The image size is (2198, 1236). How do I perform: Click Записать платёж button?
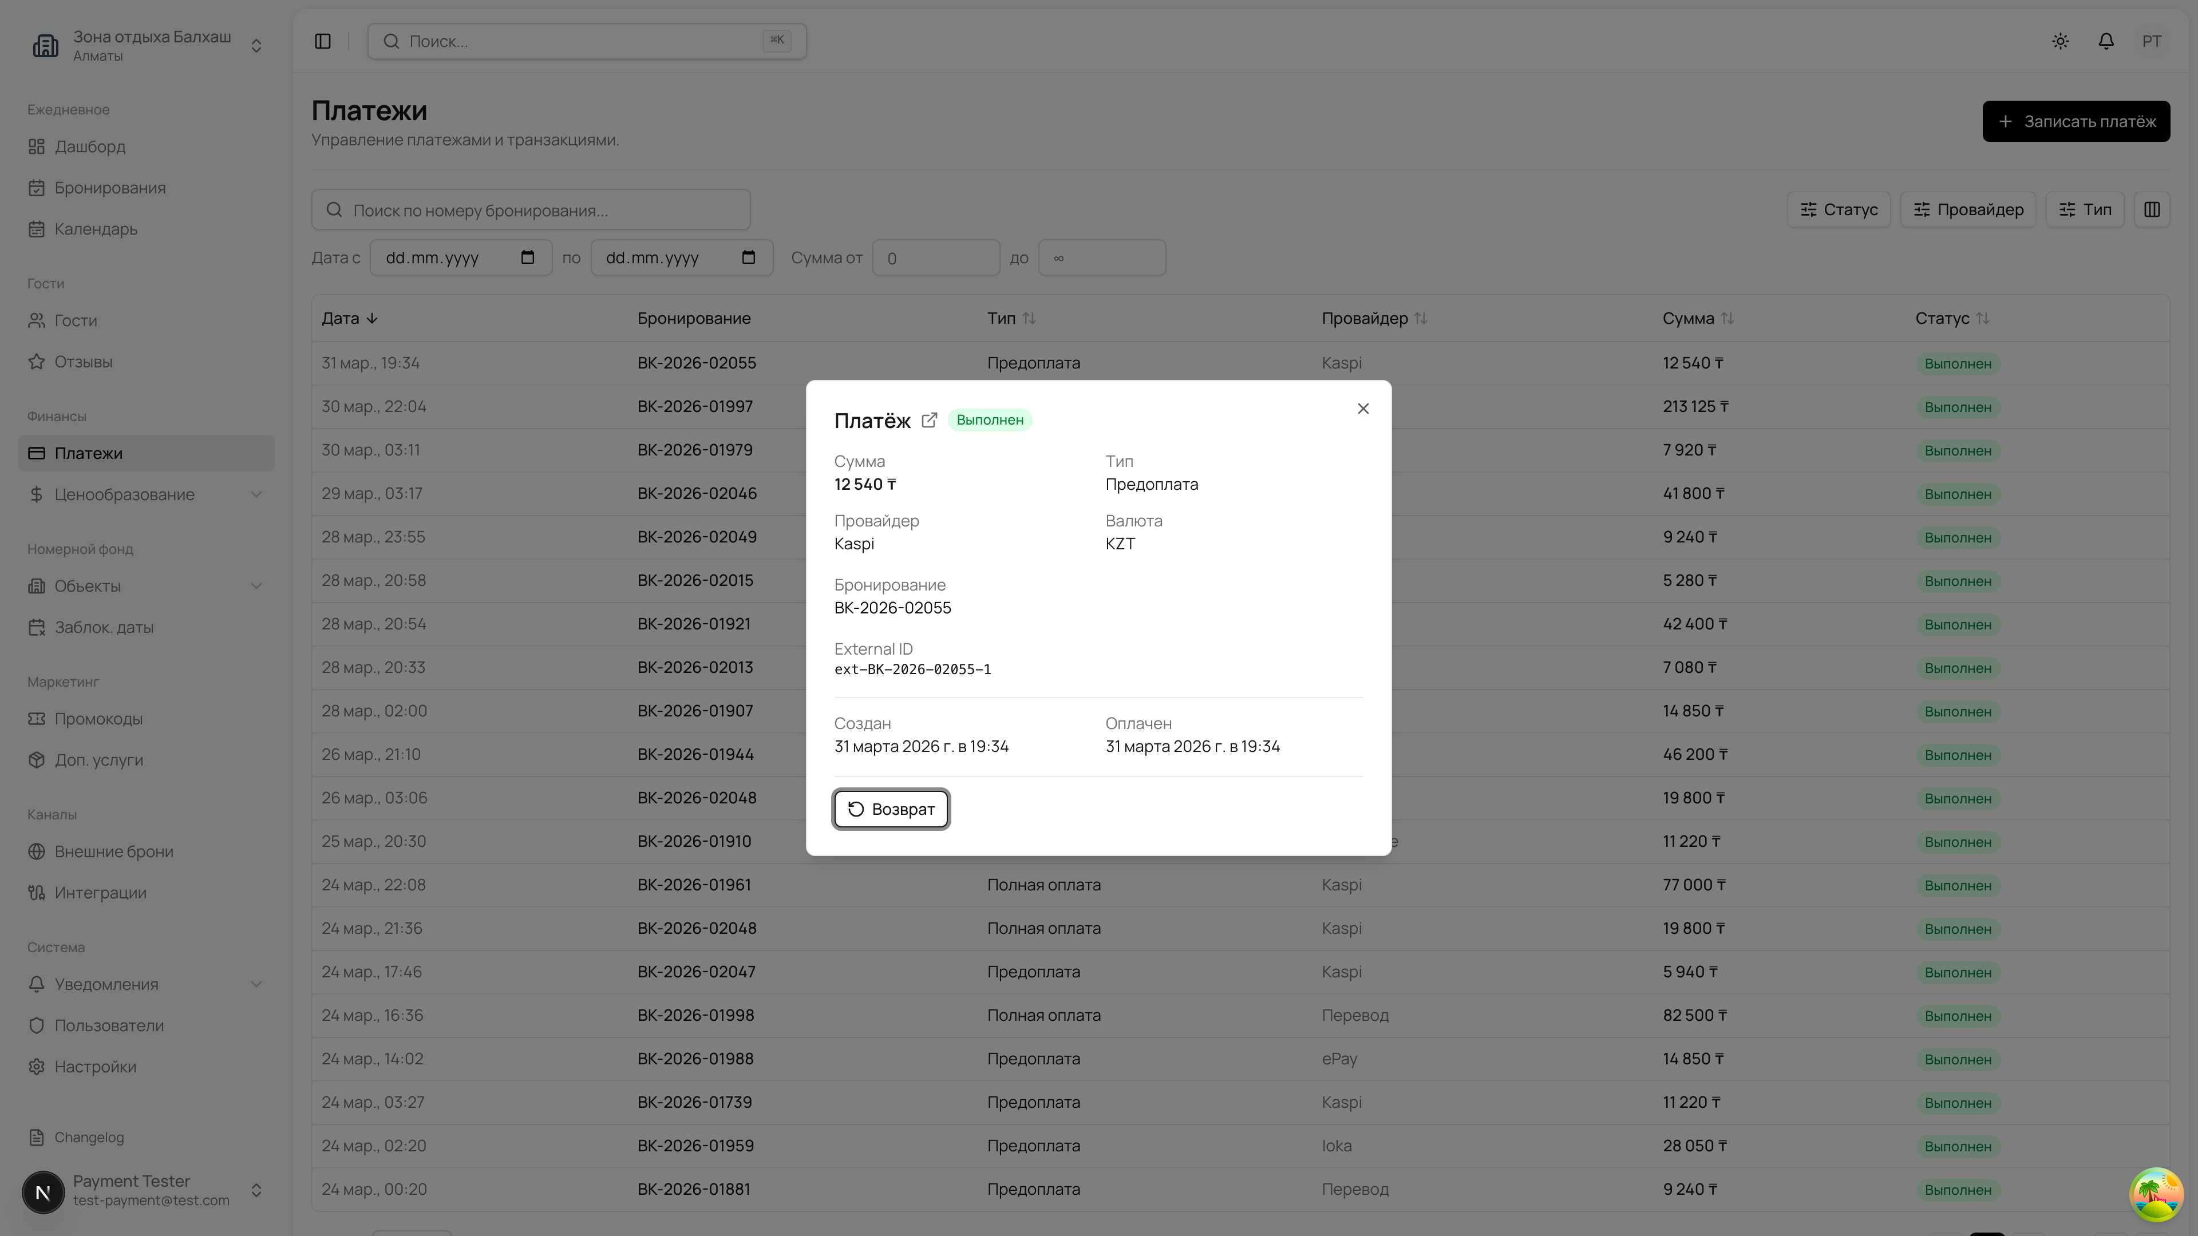2075,121
